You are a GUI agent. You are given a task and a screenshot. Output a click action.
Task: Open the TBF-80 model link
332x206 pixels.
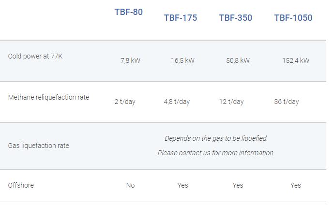point(129,12)
